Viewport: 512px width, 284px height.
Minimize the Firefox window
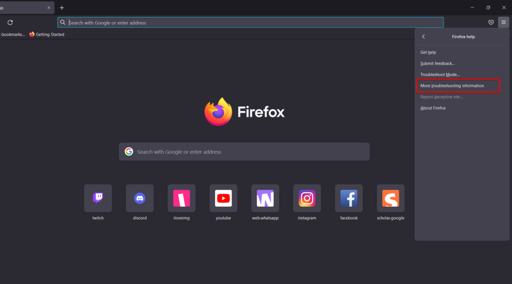point(472,7)
